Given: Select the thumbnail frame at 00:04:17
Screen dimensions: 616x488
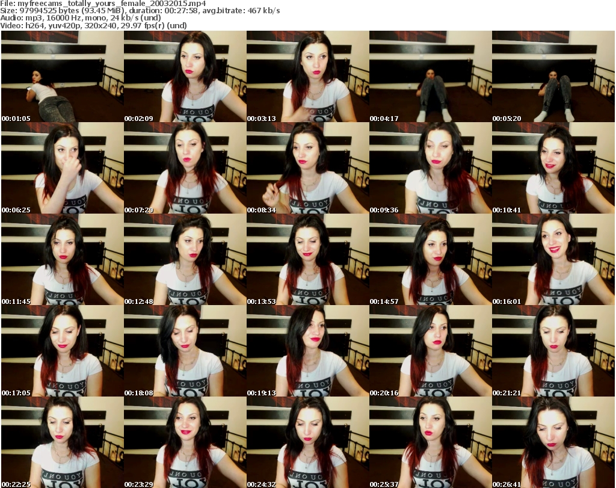Looking at the screenshot, I should pos(430,76).
